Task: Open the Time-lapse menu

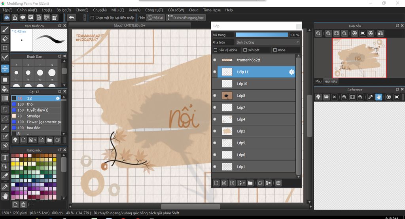Action: click(212, 10)
